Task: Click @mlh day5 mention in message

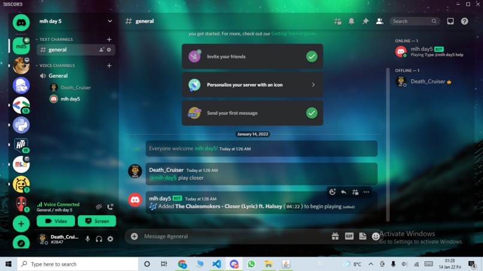Action: tap(163, 178)
